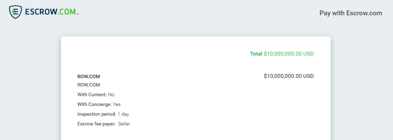This screenshot has width=393, height=140.
Task: Select the Seller fee payer value
Action: 124,124
